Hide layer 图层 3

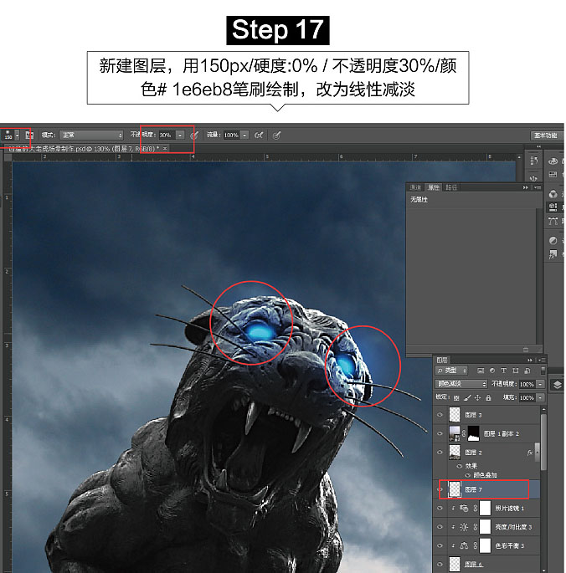pos(440,415)
